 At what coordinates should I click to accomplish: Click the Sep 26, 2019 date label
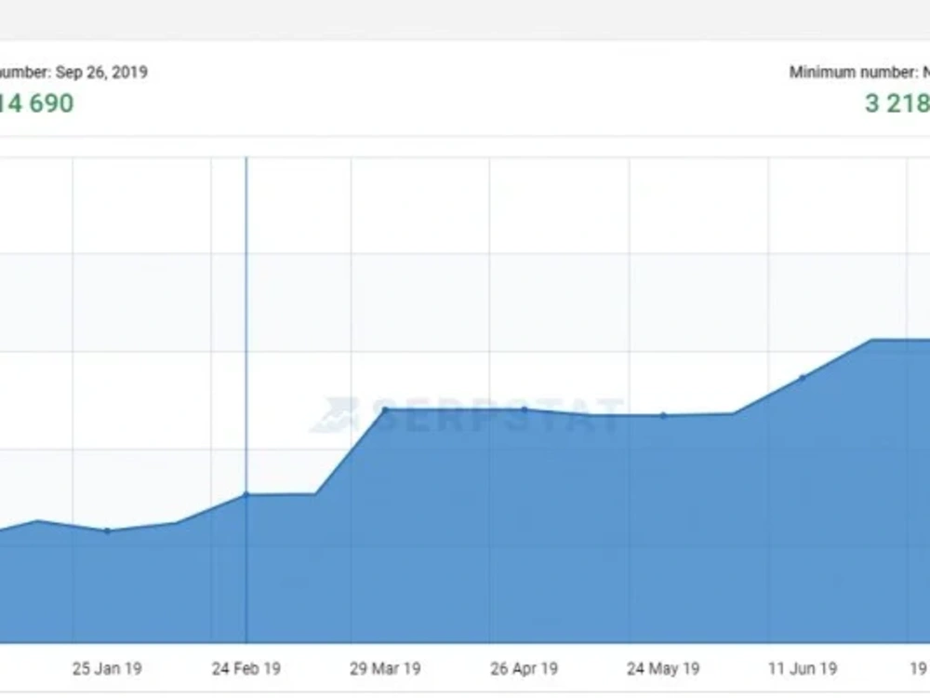click(101, 73)
